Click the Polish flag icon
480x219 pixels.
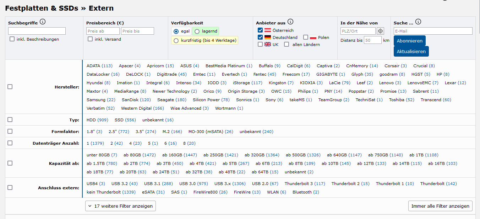(x=313, y=38)
